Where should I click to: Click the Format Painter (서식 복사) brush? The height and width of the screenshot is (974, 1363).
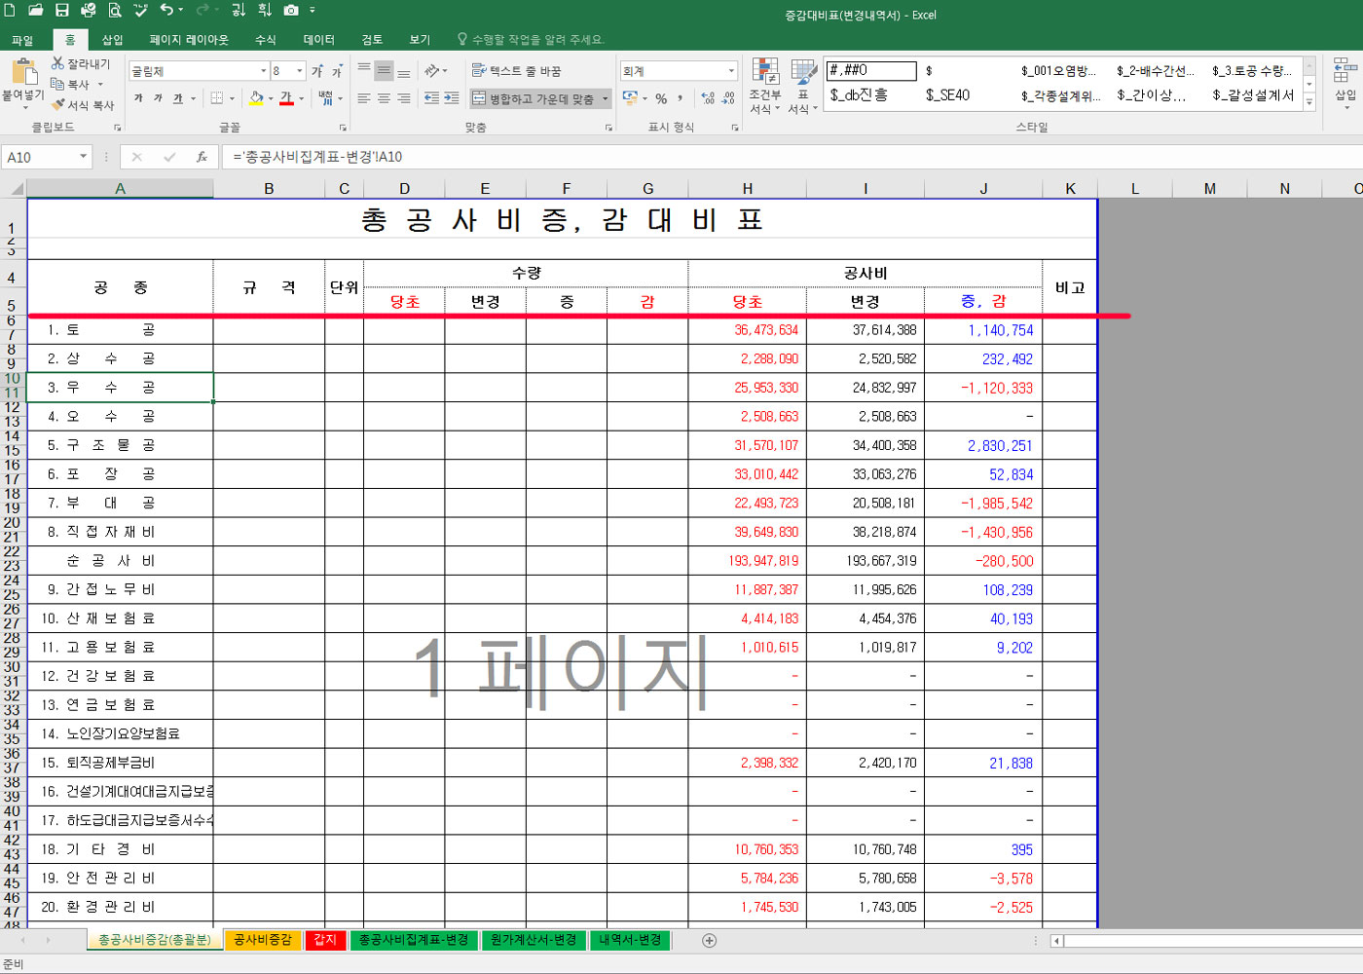[83, 105]
